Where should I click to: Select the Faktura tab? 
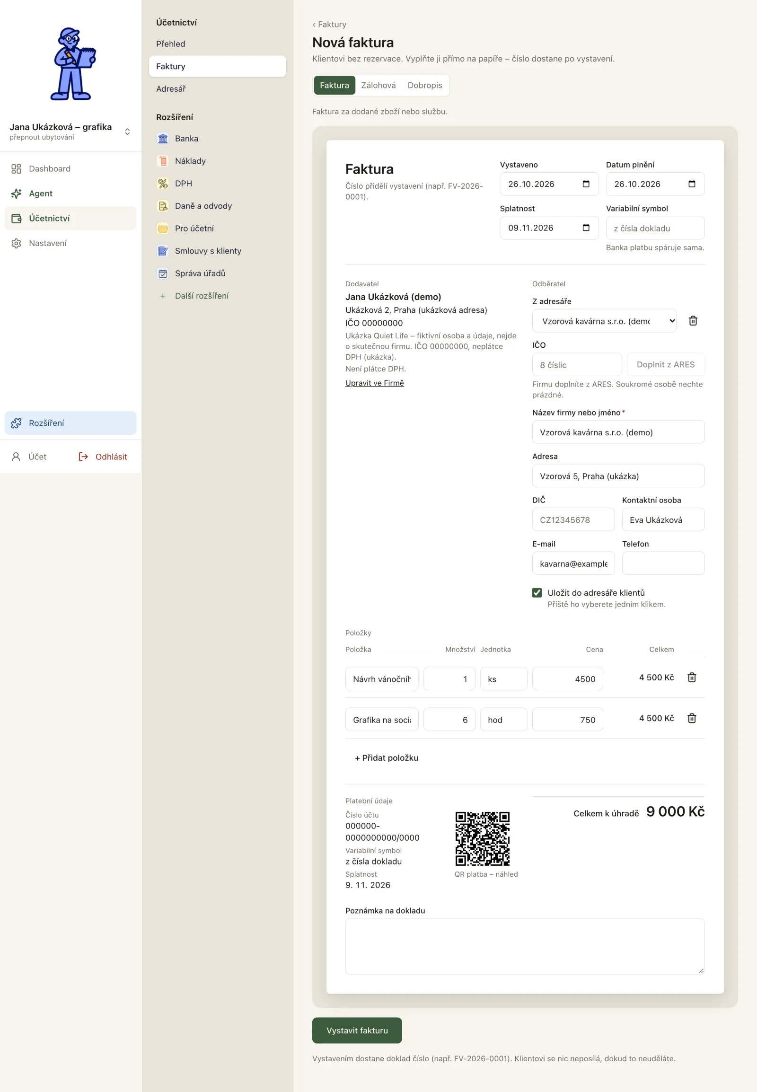(x=334, y=85)
